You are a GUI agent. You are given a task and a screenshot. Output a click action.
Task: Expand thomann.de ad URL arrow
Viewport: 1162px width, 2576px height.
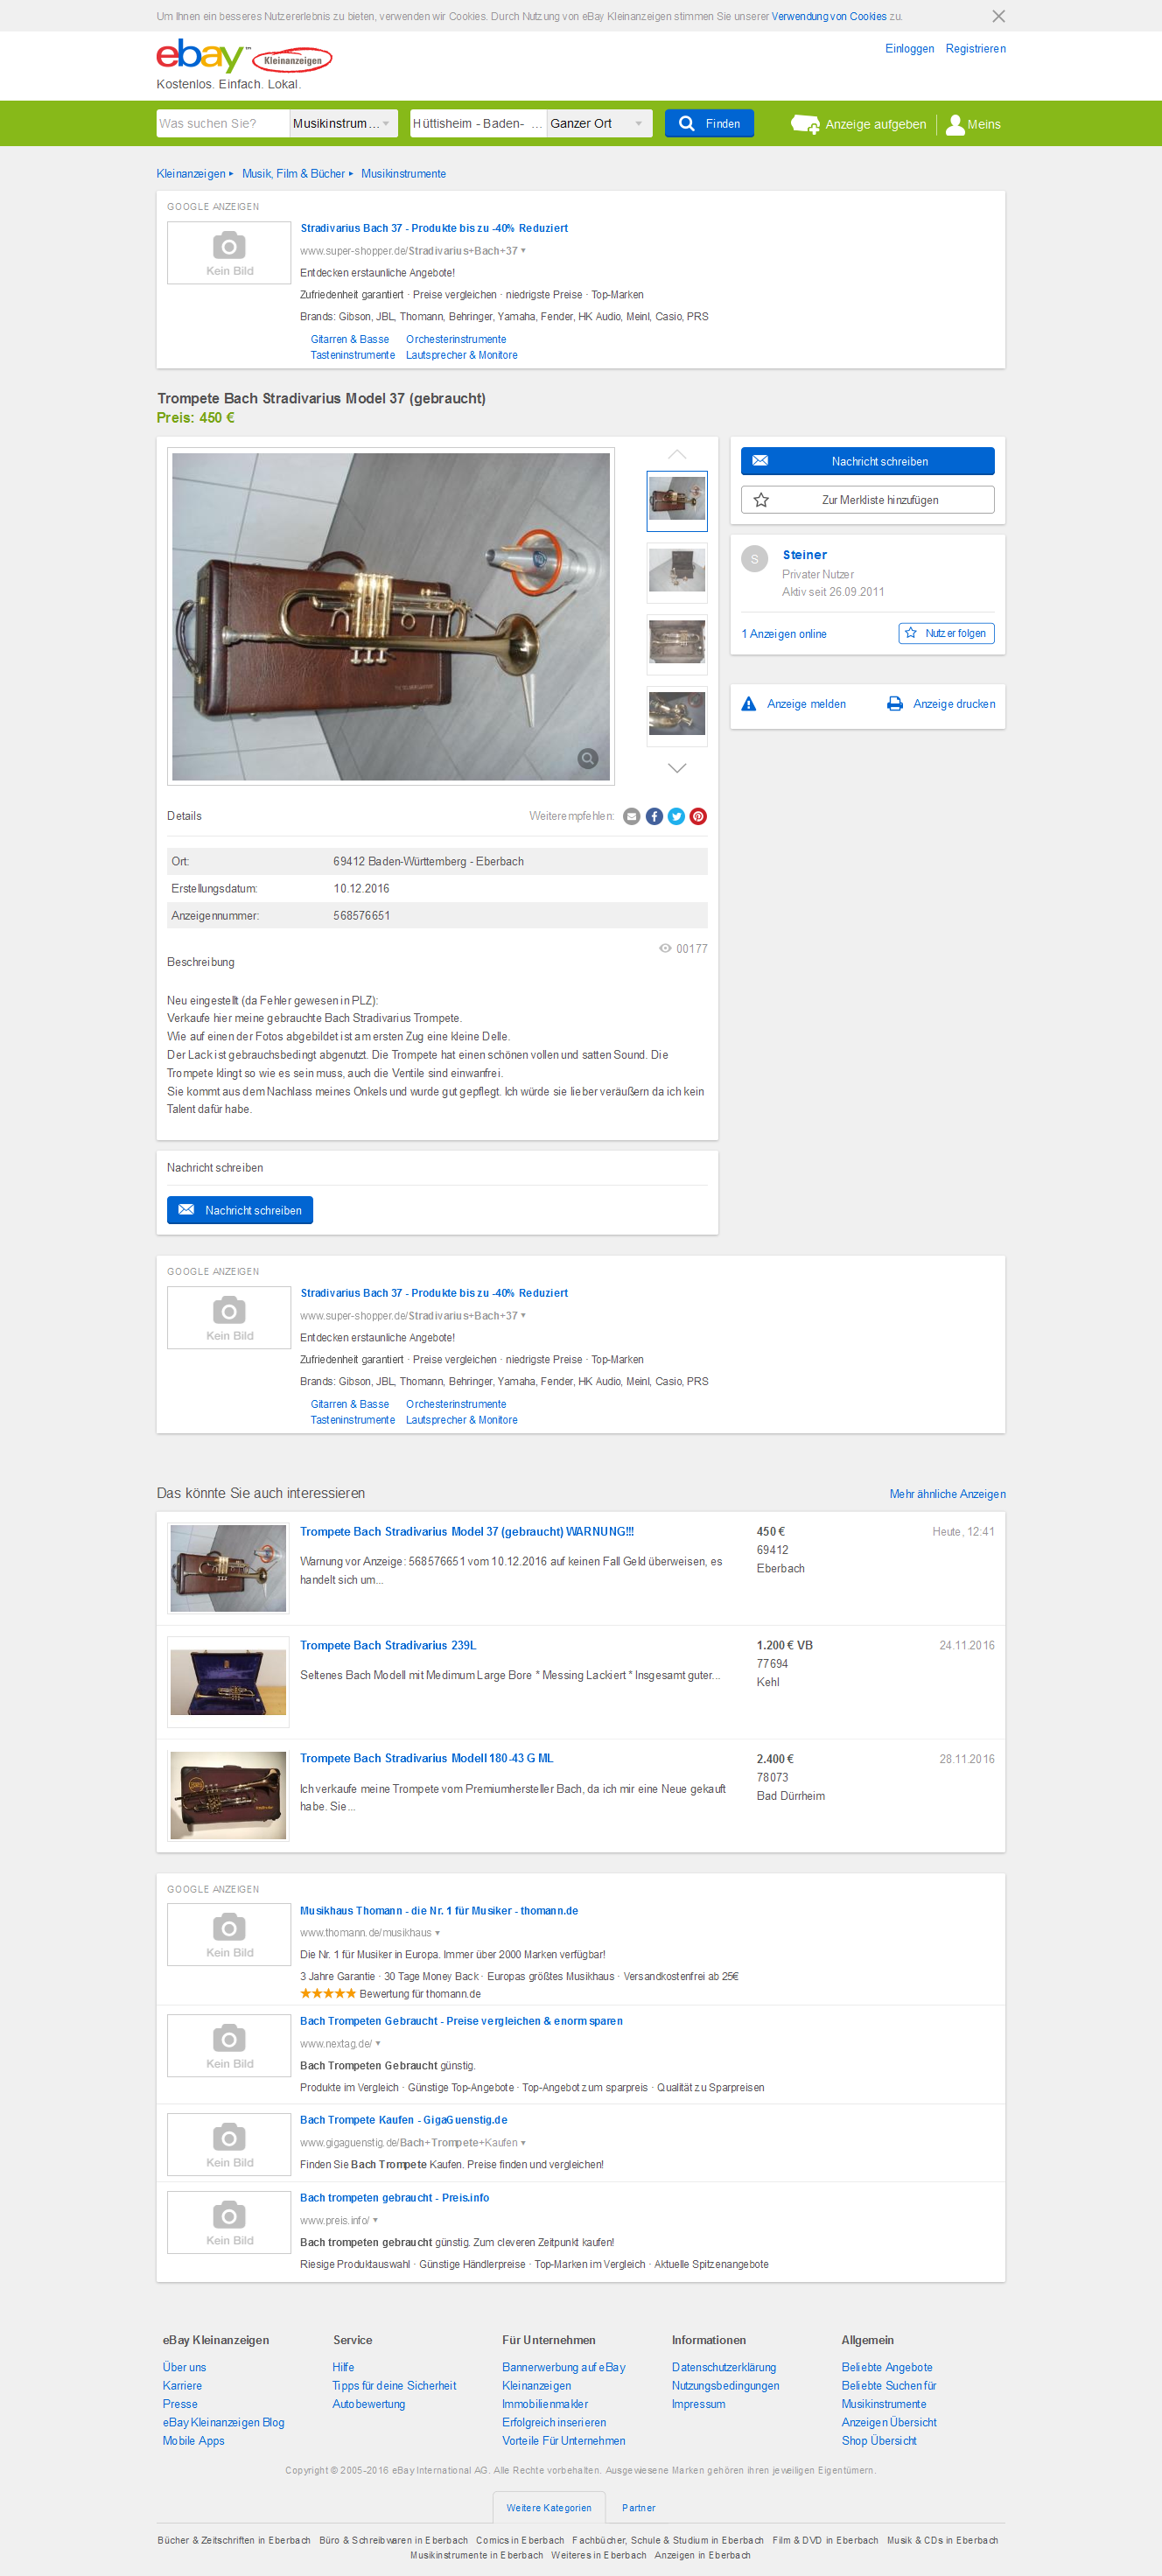tap(437, 1933)
